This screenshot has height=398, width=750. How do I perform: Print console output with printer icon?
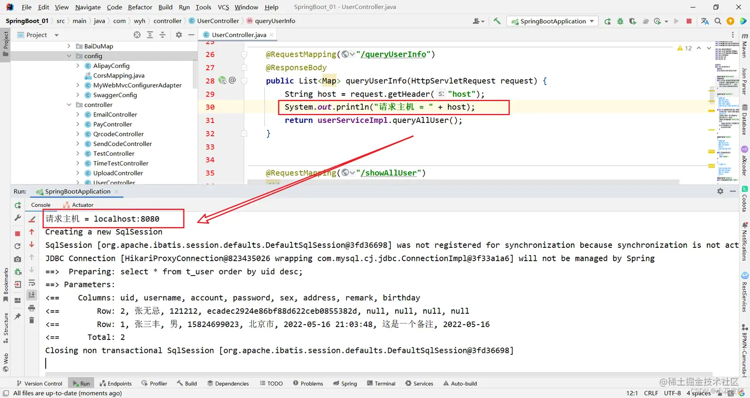32,308
